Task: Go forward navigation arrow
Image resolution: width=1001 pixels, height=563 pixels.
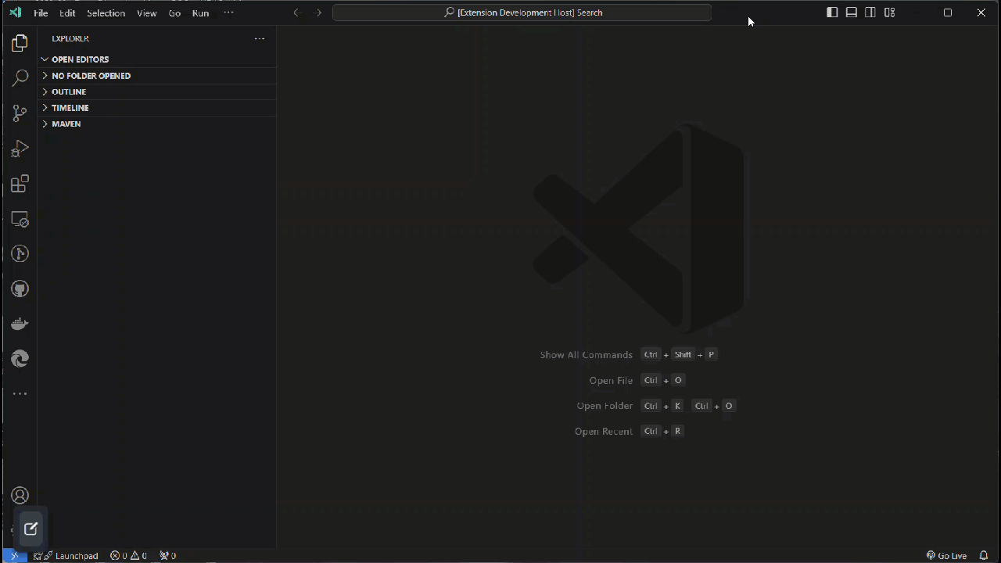Action: click(x=318, y=13)
